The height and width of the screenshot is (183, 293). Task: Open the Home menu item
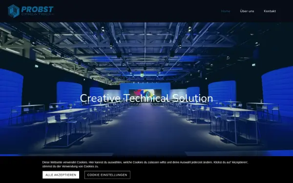click(x=226, y=11)
